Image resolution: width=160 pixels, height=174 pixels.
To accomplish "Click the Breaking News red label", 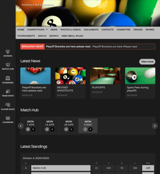I will (32, 46).
